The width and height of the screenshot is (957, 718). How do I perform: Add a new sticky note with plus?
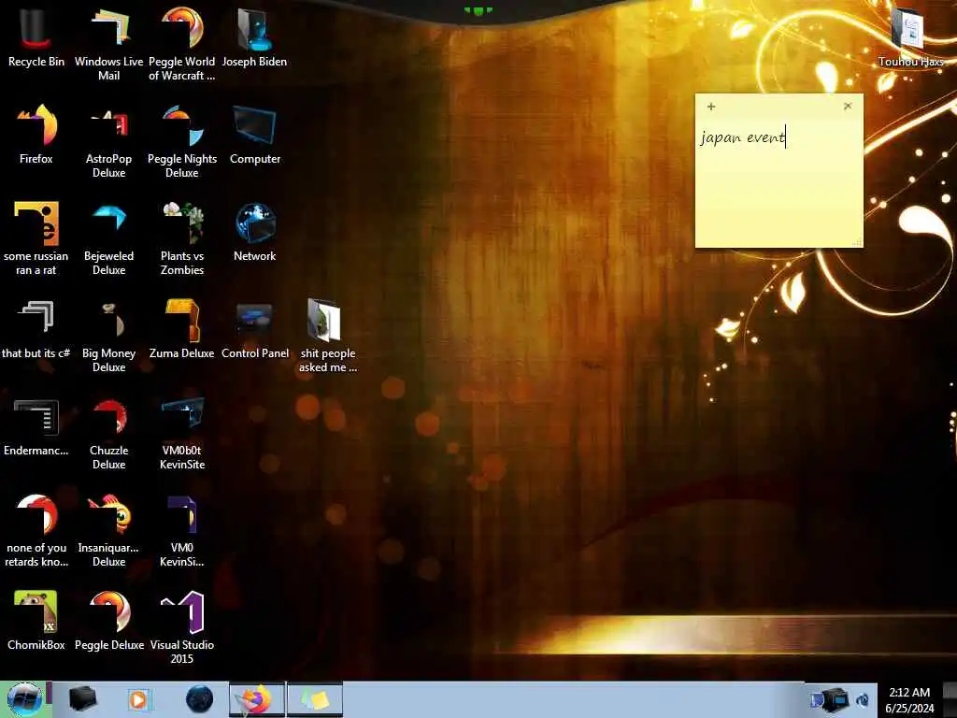point(711,107)
